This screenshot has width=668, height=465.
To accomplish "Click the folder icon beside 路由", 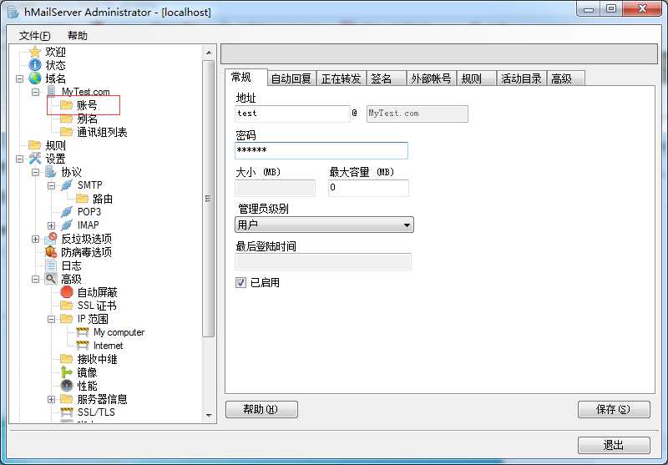I will click(x=82, y=199).
